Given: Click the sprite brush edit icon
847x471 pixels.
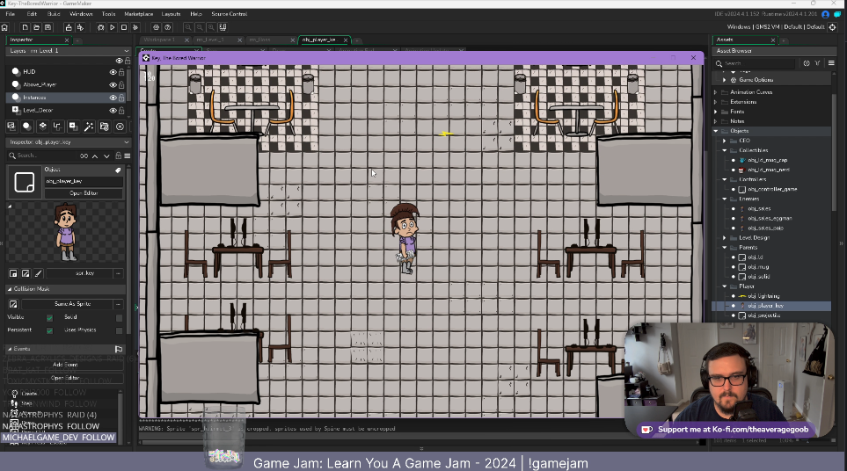Looking at the screenshot, I should (39, 273).
